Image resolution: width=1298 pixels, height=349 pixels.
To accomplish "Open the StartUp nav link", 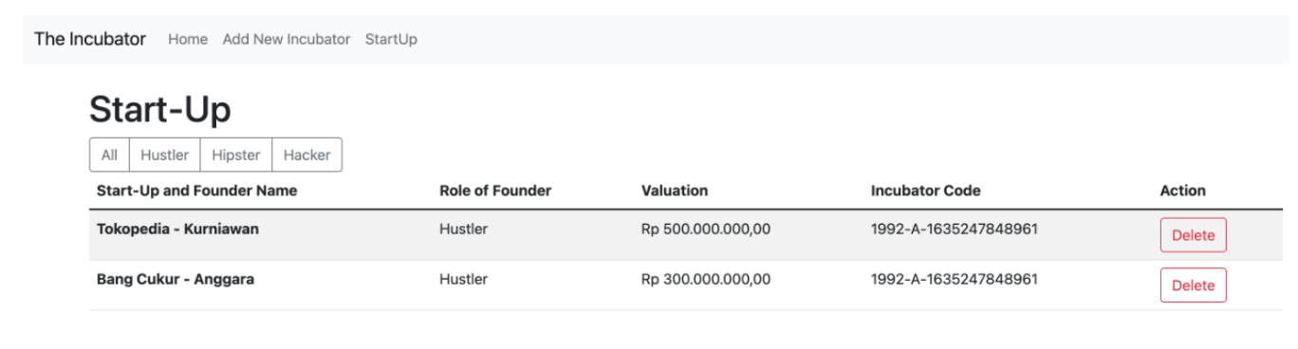I will tap(391, 39).
